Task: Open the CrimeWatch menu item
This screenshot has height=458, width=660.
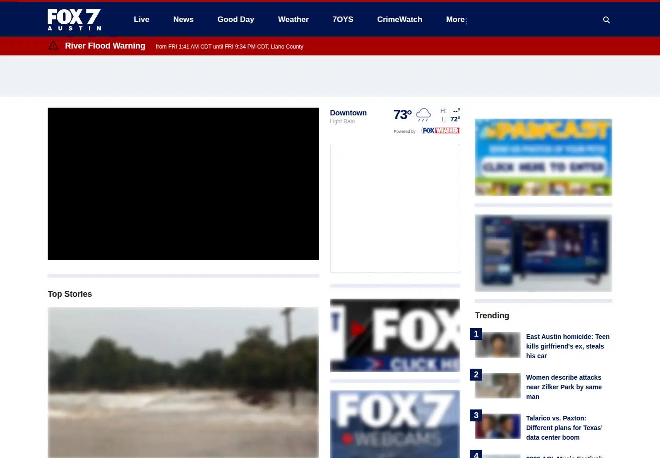Action: click(x=400, y=19)
